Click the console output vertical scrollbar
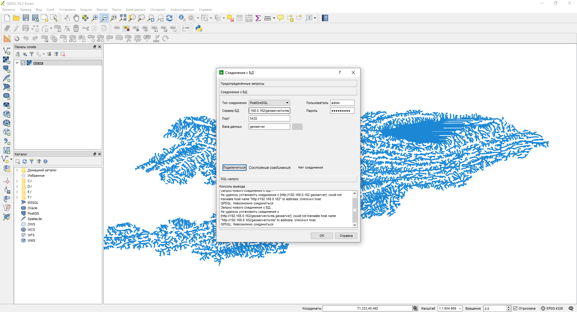 click(x=354, y=209)
